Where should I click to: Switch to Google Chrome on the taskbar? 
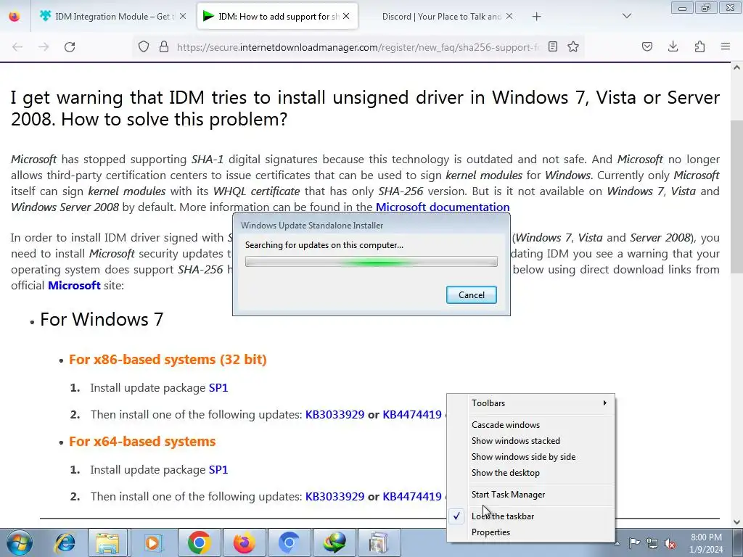[199, 542]
